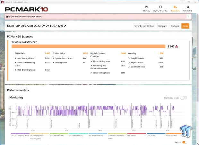199x145 pixels.
Task: Click the Compare button
Action: coord(162,26)
